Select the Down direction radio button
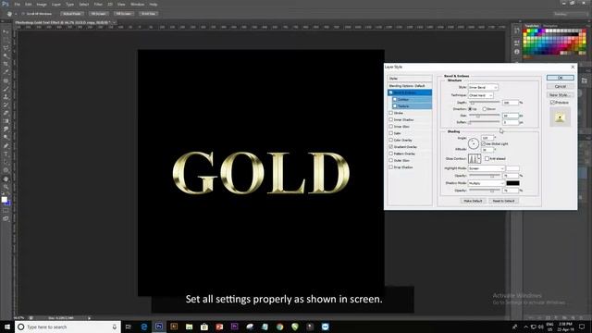This screenshot has height=333, width=592. coord(485,109)
